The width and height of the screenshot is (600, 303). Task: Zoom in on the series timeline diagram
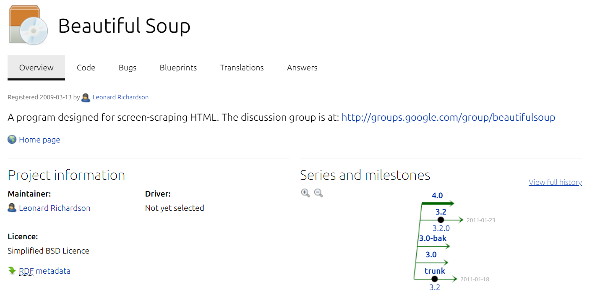(x=305, y=193)
